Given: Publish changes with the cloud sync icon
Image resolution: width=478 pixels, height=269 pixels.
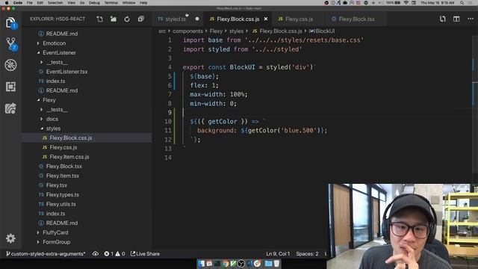Looking at the screenshot, I should pyautogui.click(x=96, y=254).
